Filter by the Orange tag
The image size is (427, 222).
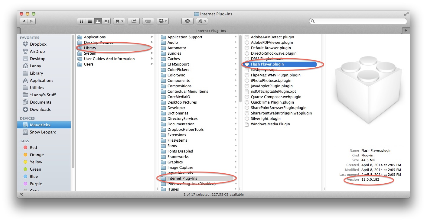(37, 155)
